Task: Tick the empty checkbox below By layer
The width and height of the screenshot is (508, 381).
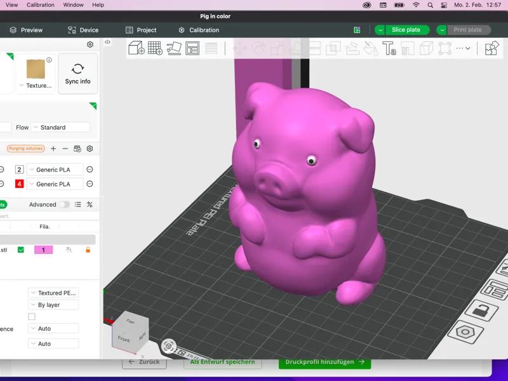Action: click(x=32, y=316)
